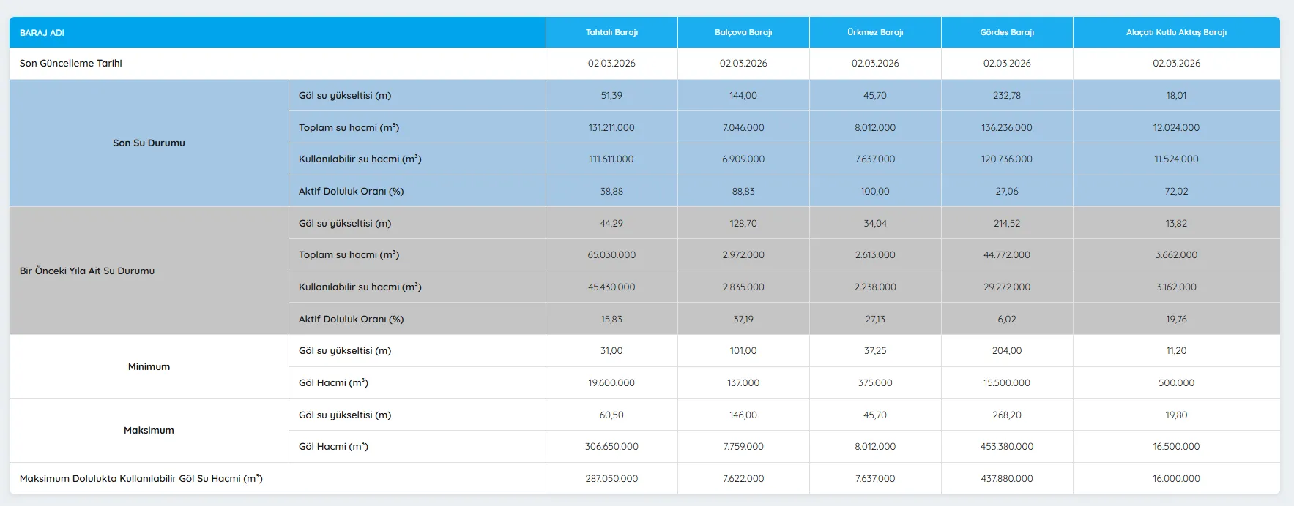
Task: Click the Maksimum section label
Action: (149, 430)
